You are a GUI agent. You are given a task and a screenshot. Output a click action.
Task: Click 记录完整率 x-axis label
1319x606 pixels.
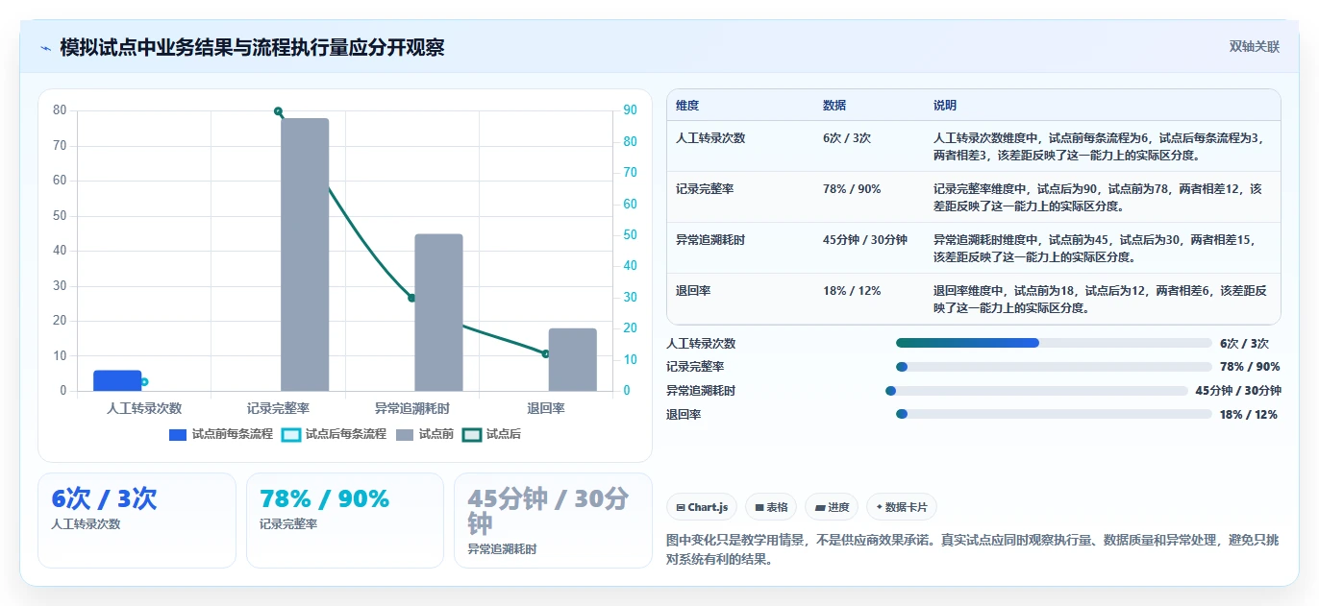point(278,409)
